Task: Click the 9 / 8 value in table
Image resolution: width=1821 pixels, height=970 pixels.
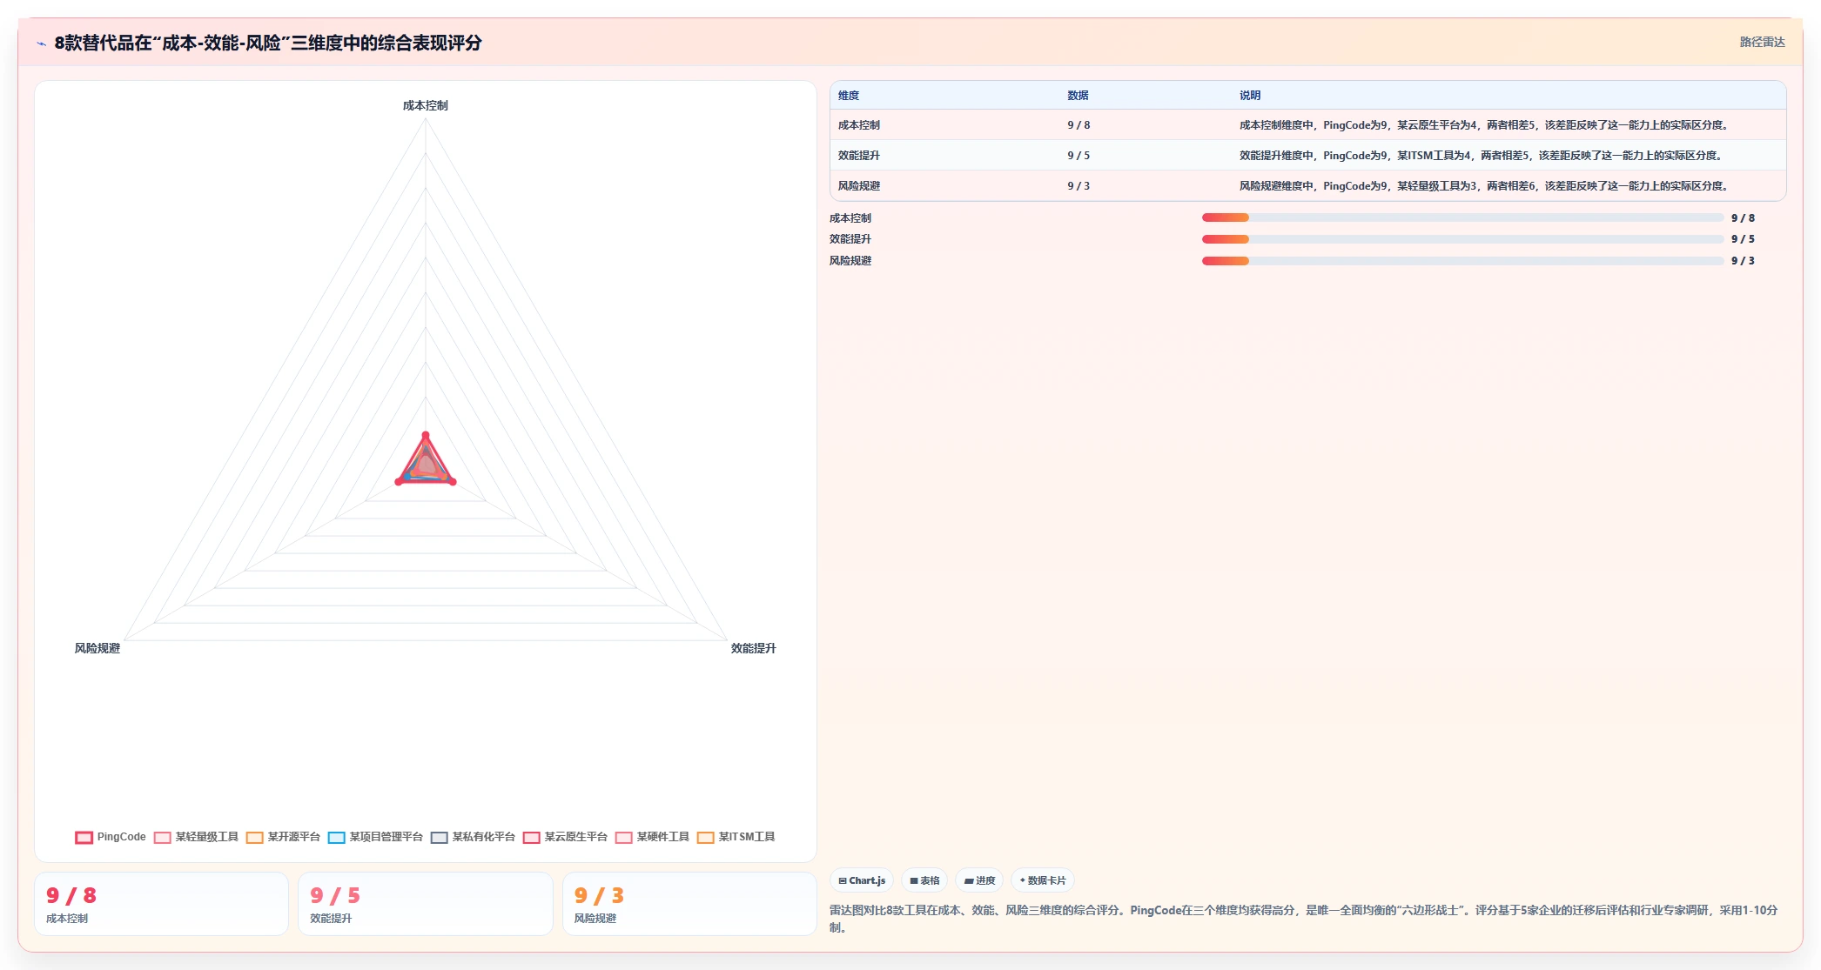Action: 1078,125
